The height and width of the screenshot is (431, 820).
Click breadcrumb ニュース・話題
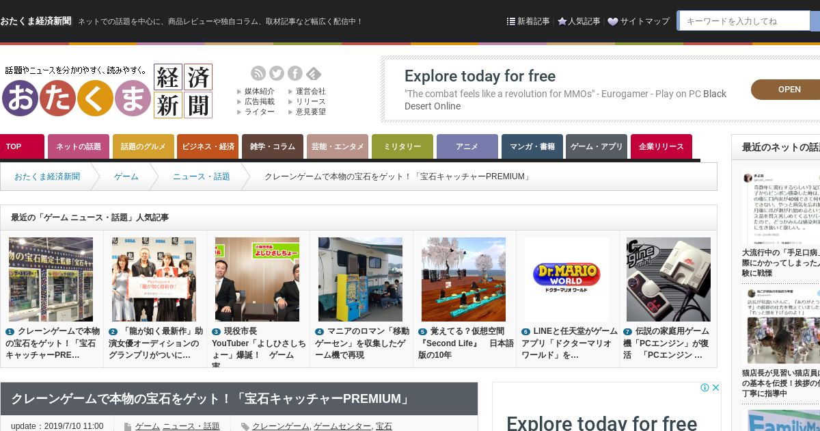202,177
